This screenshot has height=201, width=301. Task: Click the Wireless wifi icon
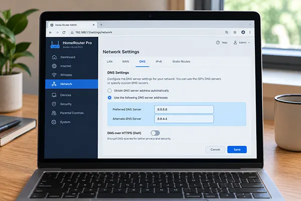click(x=54, y=75)
